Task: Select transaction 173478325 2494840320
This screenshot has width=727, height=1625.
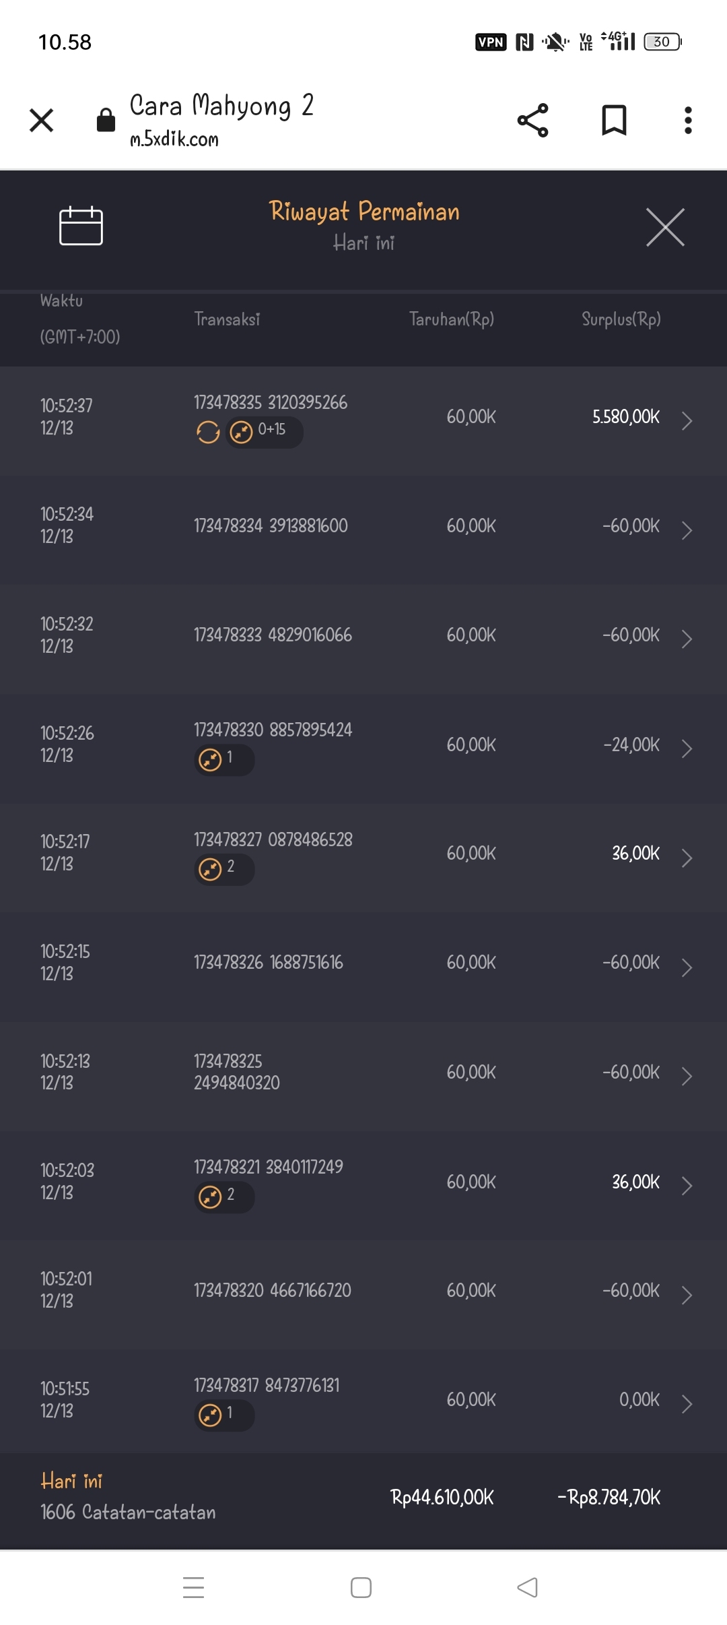Action: (x=237, y=1072)
